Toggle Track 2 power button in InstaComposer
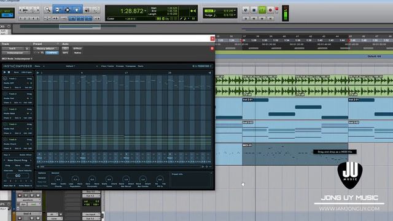This screenshot has height=221, width=393. tap(5, 94)
